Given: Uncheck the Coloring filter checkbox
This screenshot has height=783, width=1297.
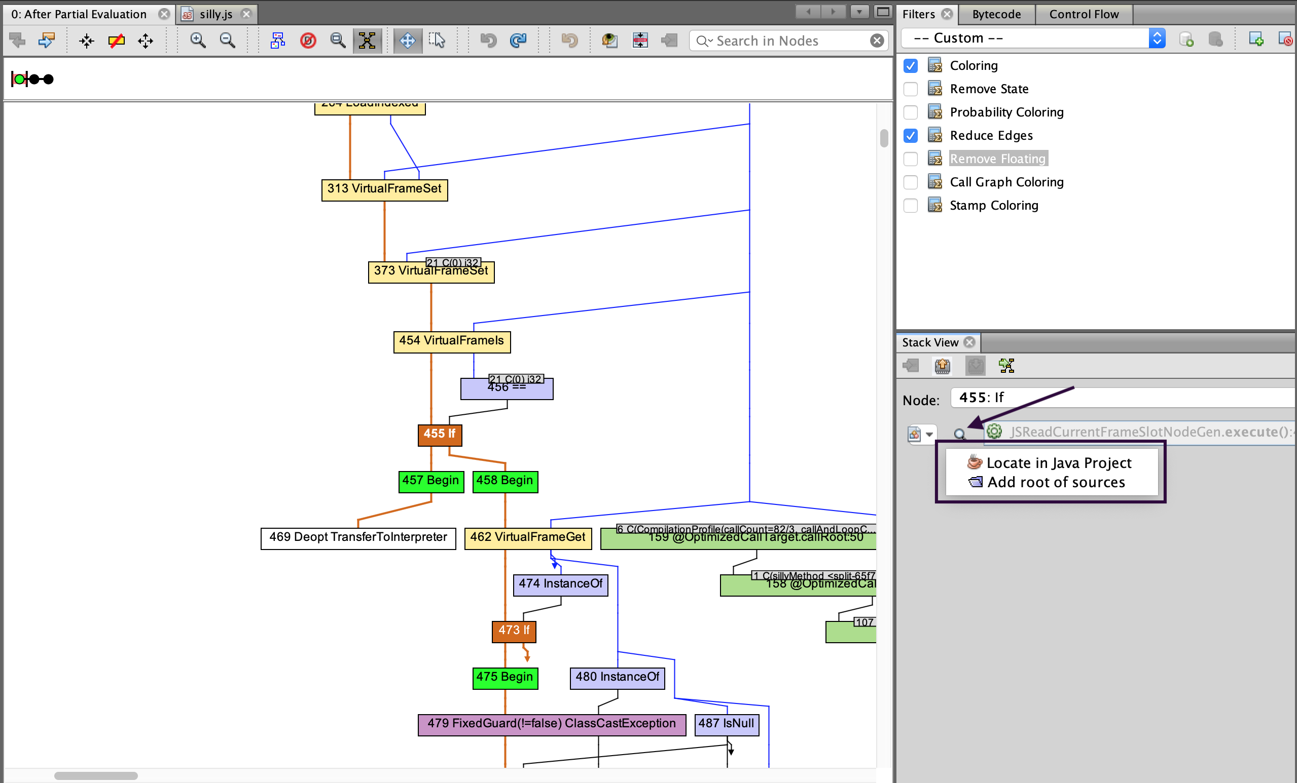Looking at the screenshot, I should pyautogui.click(x=910, y=66).
